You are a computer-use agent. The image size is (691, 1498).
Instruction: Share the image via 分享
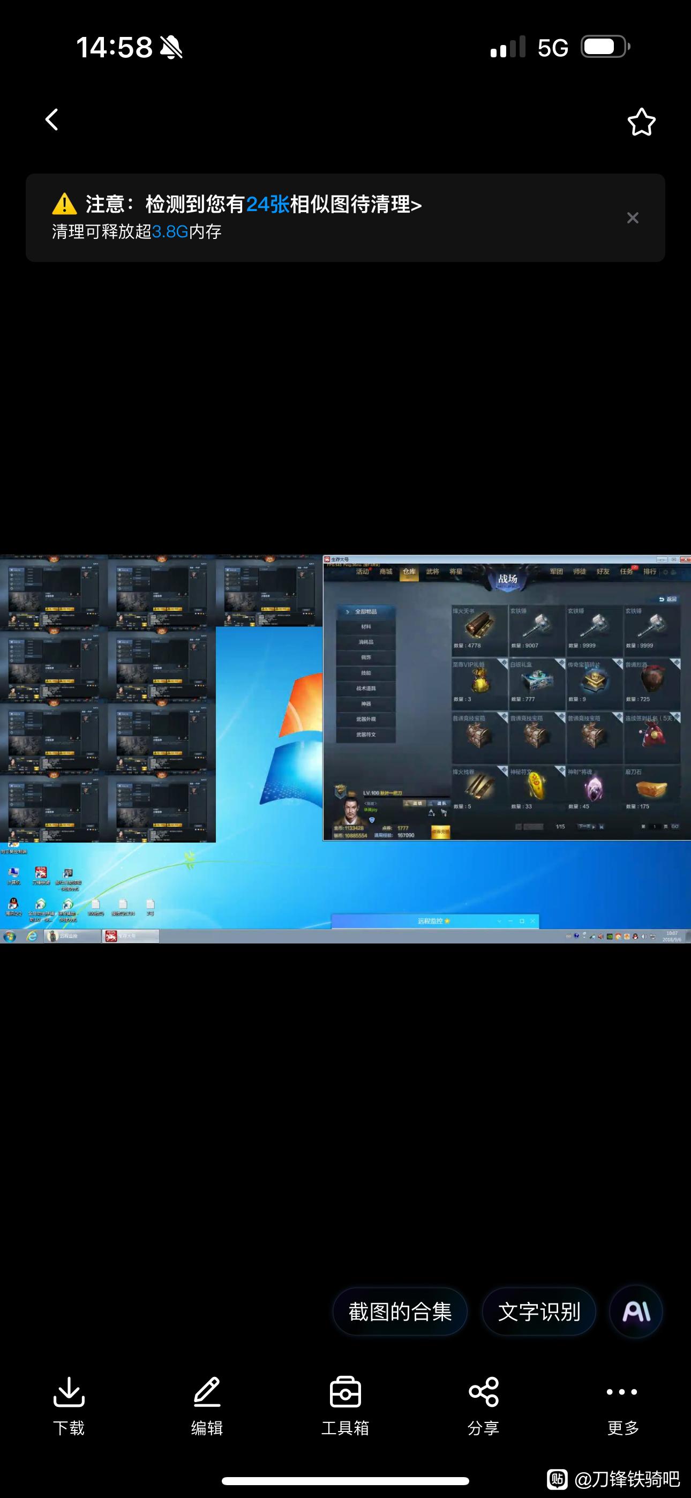click(x=483, y=1406)
